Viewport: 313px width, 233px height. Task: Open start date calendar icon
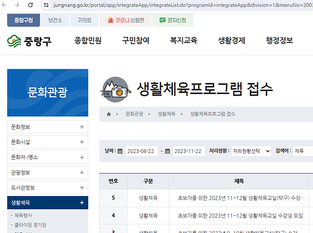pos(120,151)
